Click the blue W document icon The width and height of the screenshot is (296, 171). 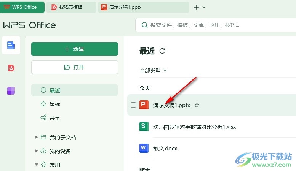[x=144, y=148]
